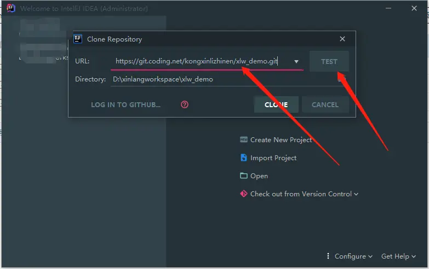Click the IntelliJ icon in the dialog title
This screenshot has width=429, height=269.
pyautogui.click(x=78, y=39)
